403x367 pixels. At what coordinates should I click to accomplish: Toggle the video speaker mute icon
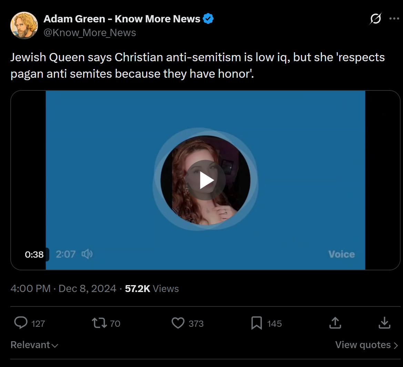[87, 254]
